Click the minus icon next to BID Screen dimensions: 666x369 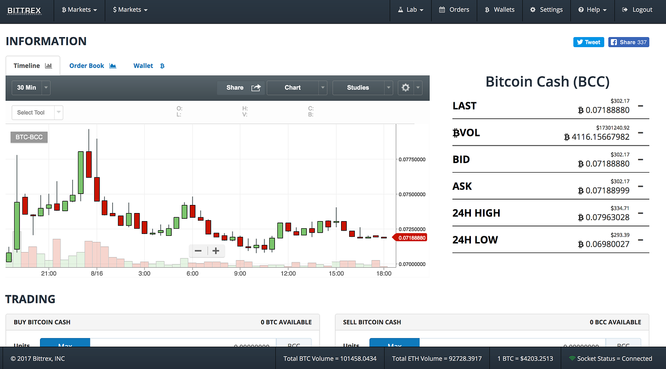point(640,159)
